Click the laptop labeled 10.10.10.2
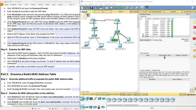Viewport: 196px width, 110px height. click(86, 44)
